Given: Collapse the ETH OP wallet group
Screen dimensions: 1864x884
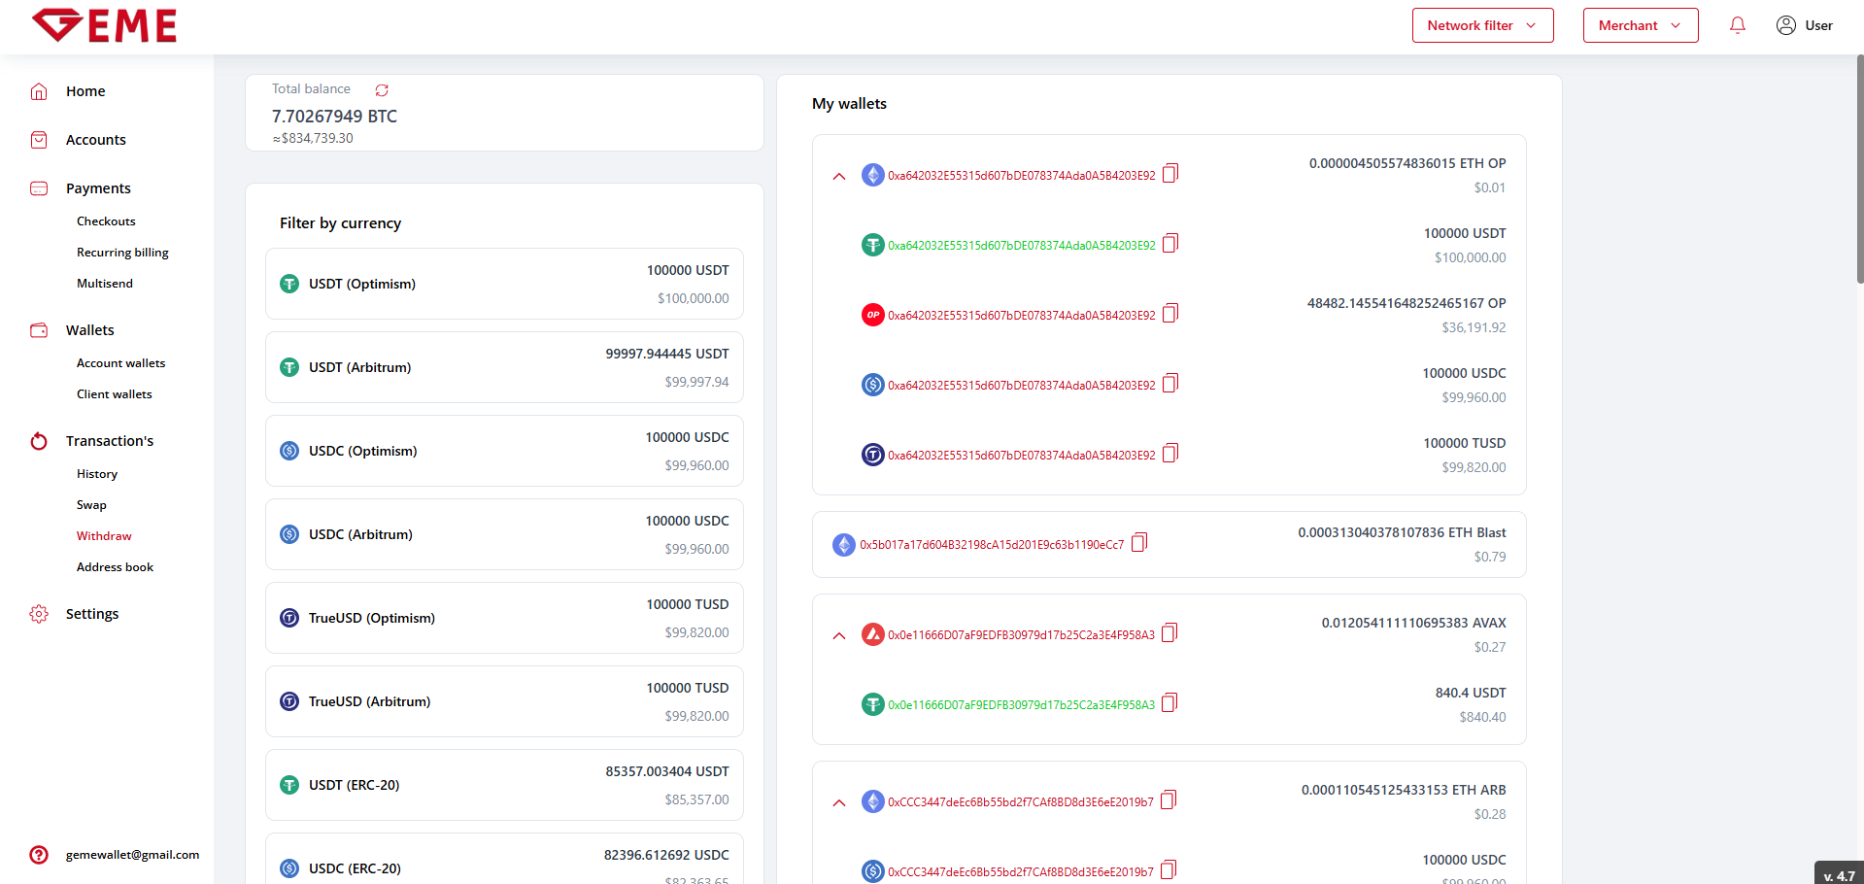Looking at the screenshot, I should 839,177.
